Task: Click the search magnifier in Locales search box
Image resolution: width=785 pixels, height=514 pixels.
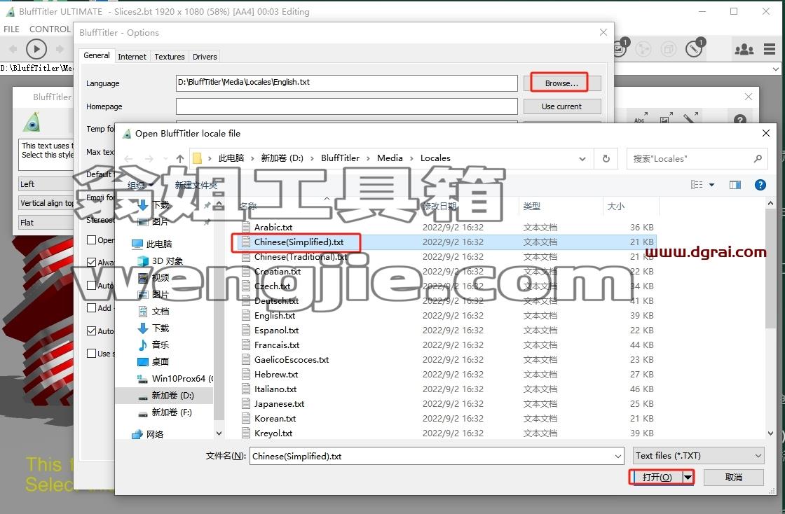Action: tap(758, 158)
